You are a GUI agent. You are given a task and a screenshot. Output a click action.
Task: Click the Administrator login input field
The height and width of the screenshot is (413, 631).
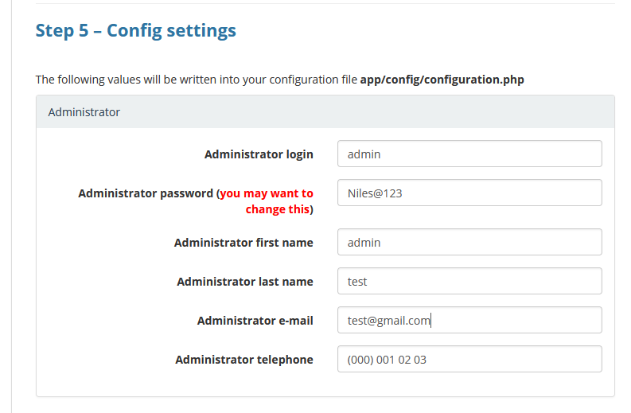(x=469, y=154)
